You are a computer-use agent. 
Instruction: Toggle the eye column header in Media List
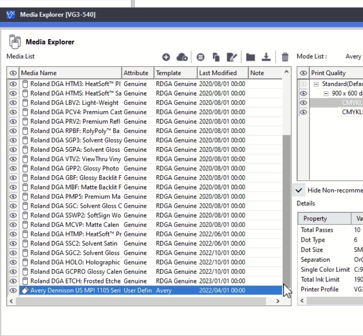[13, 73]
